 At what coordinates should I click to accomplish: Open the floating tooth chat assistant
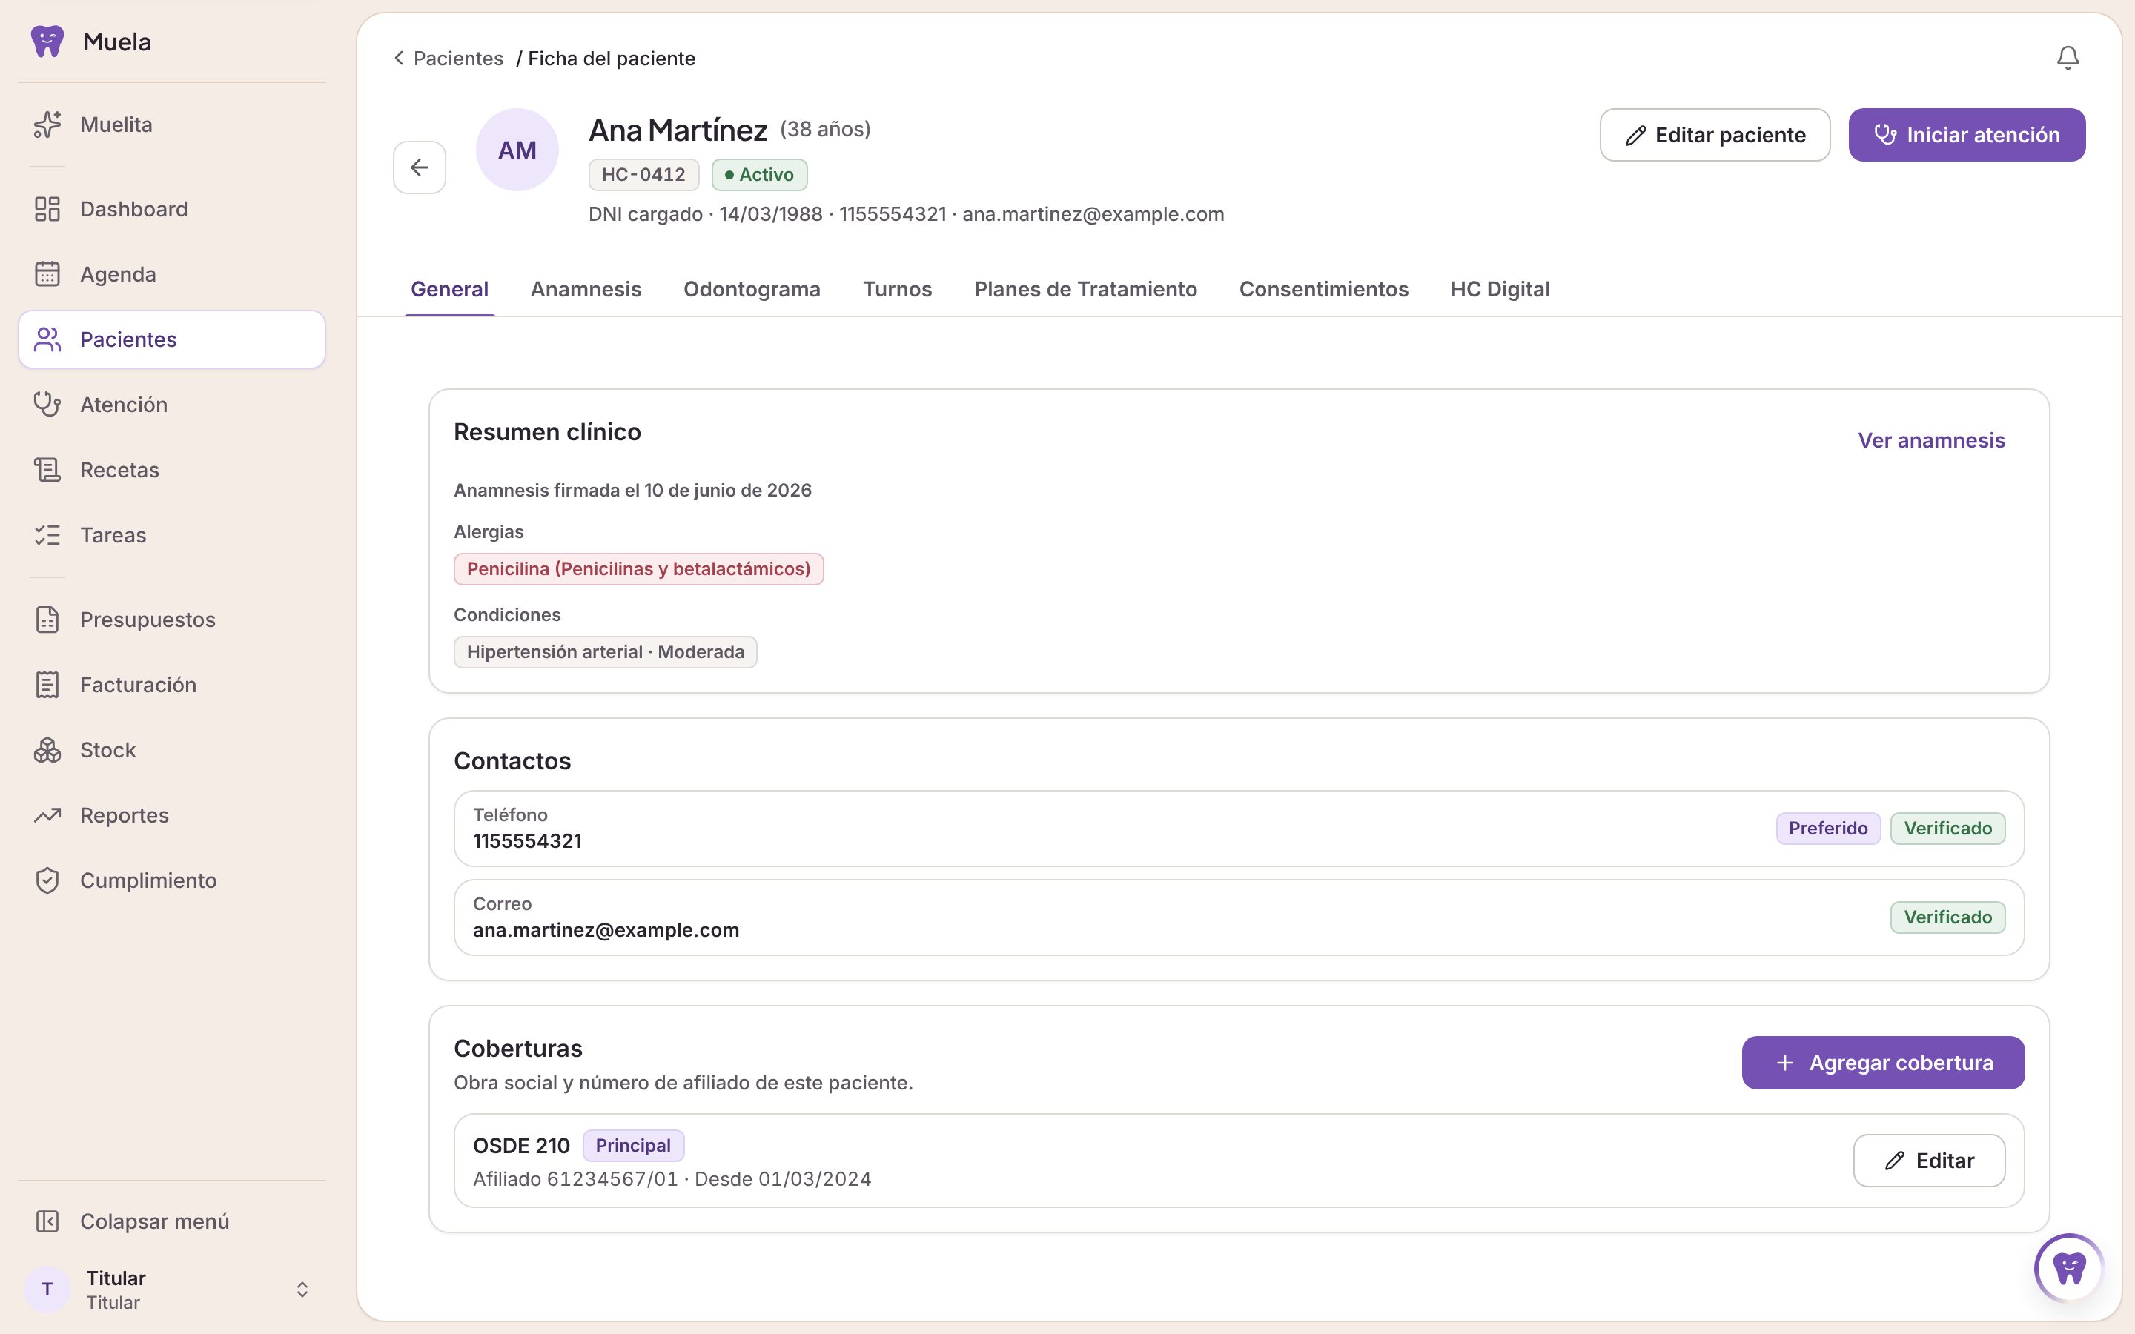[2069, 1268]
